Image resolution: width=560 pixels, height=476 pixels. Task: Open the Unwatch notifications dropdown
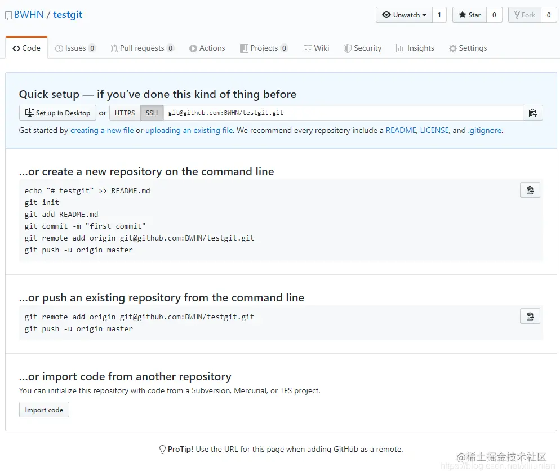[x=404, y=15]
